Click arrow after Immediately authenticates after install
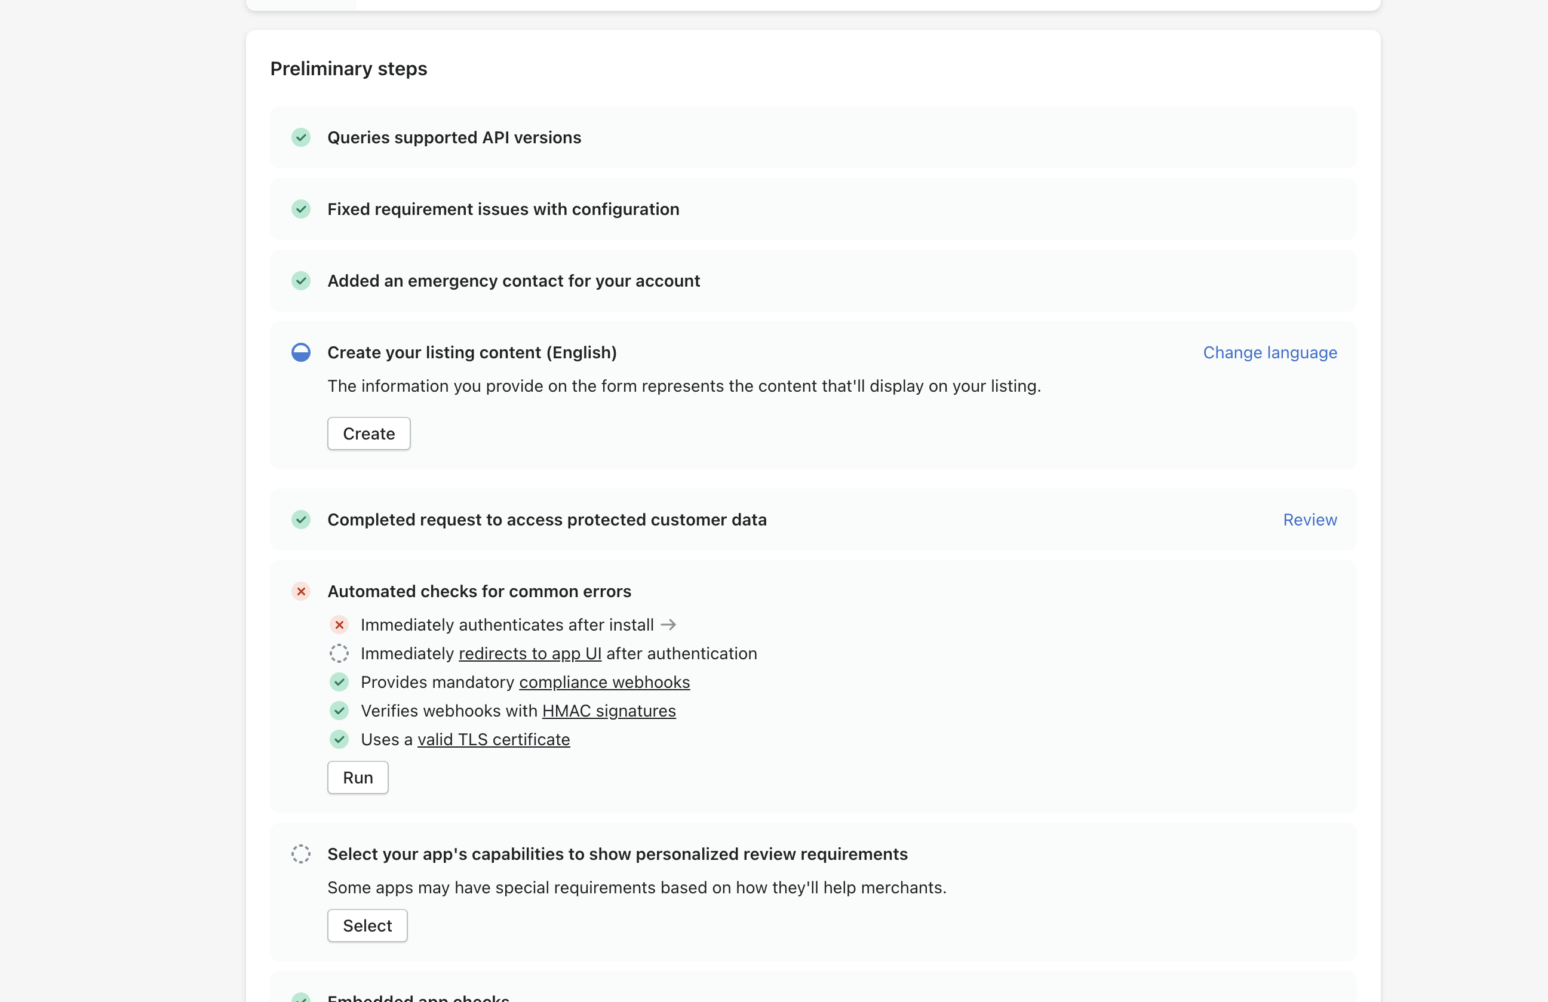 pyautogui.click(x=668, y=624)
